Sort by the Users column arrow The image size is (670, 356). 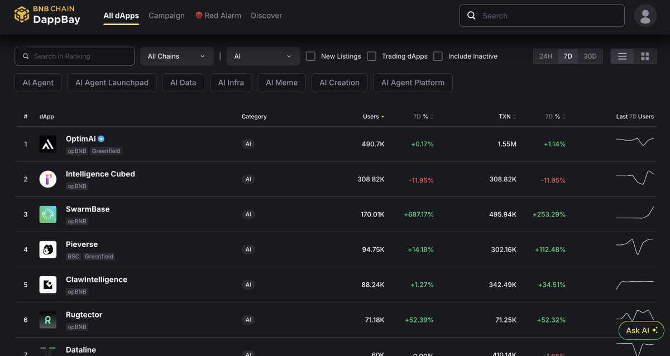(382, 117)
